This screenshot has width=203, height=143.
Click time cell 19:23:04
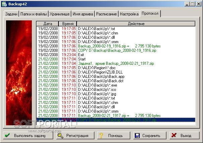coord(69,55)
